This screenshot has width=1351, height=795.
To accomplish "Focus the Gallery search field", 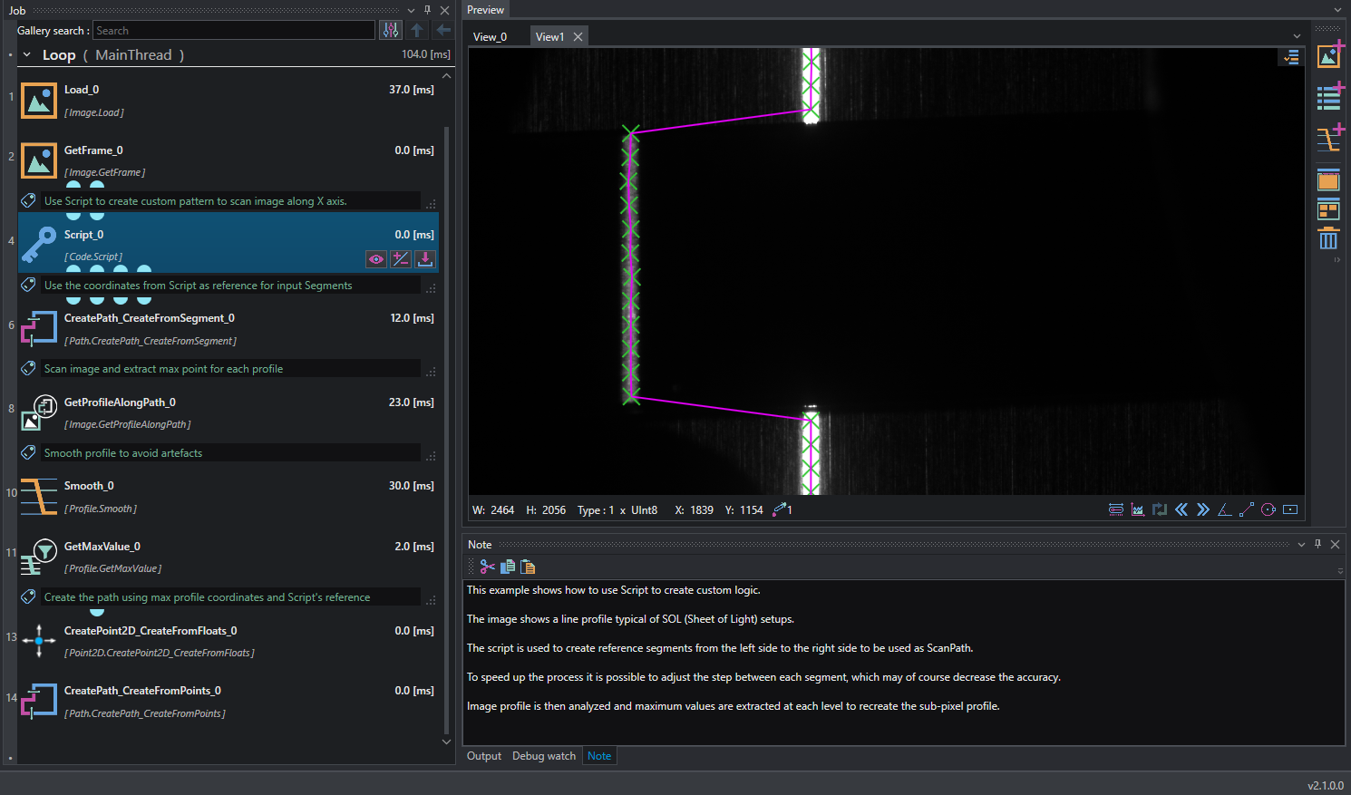I will [234, 30].
